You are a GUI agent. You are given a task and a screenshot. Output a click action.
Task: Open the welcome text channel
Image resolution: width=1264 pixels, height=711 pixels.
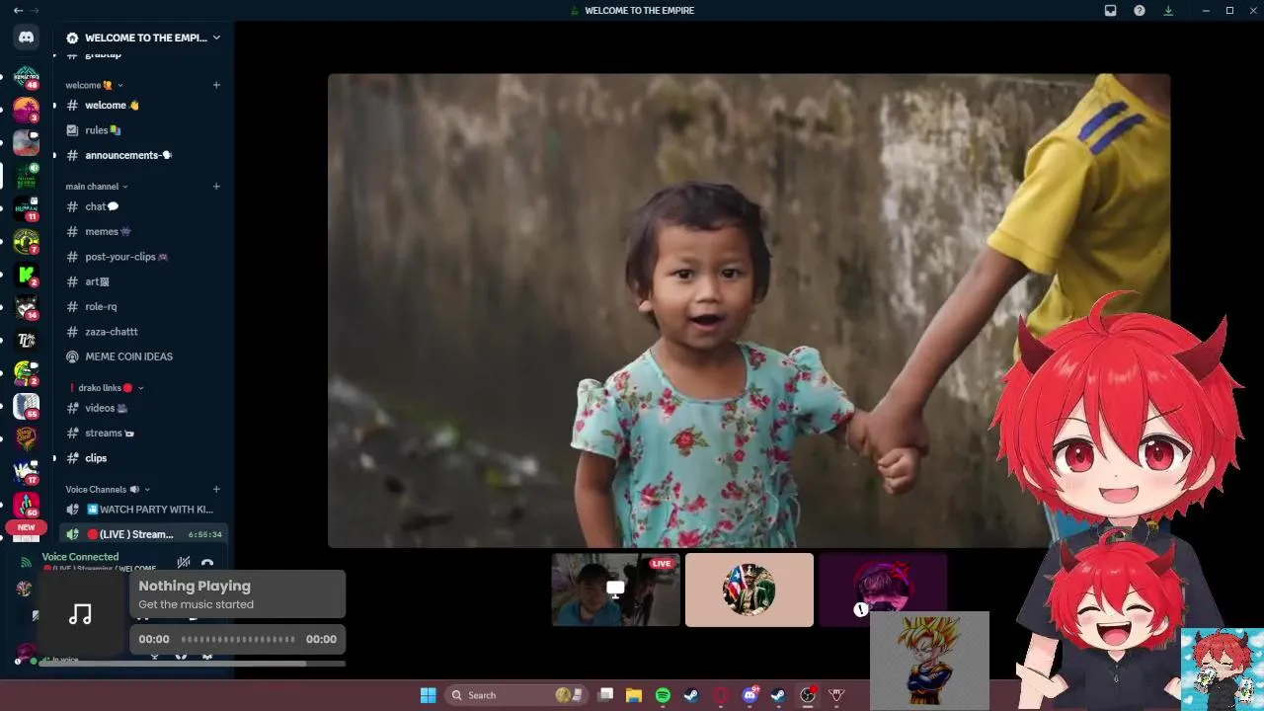tap(143, 105)
